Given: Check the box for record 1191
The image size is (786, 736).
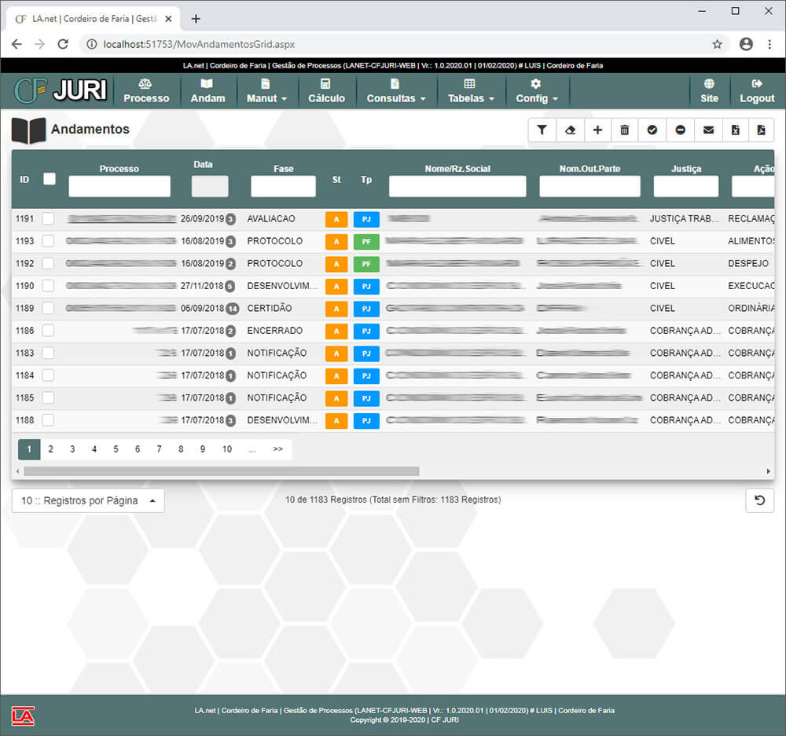Looking at the screenshot, I should coord(48,218).
